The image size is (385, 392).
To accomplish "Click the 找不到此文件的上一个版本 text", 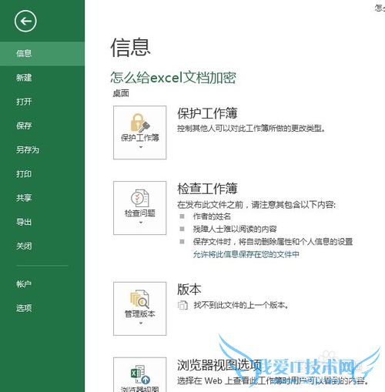I will (241, 305).
